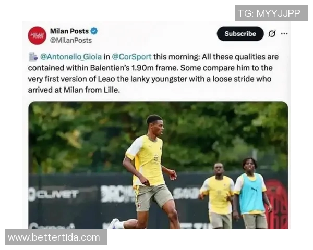Click the background player in the yellow shirt

tap(219, 196)
